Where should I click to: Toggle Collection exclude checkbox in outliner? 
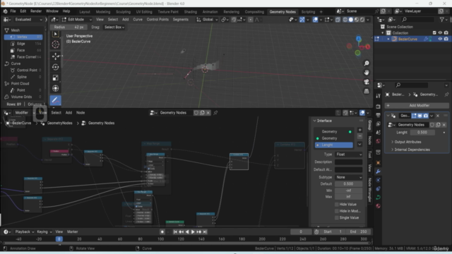[x=434, y=33]
